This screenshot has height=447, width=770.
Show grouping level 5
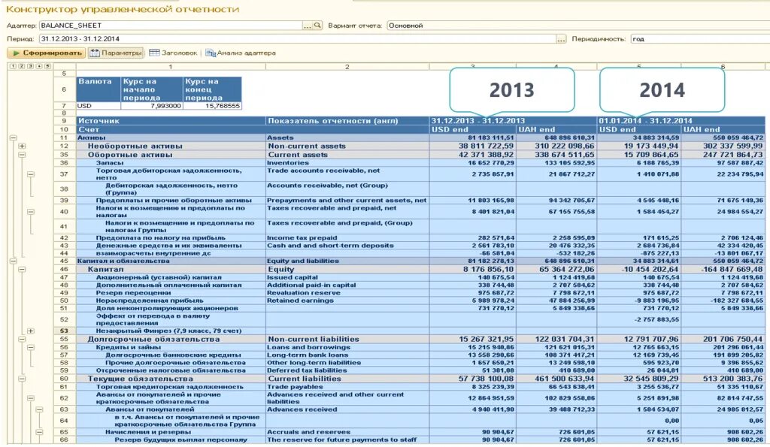[x=47, y=66]
